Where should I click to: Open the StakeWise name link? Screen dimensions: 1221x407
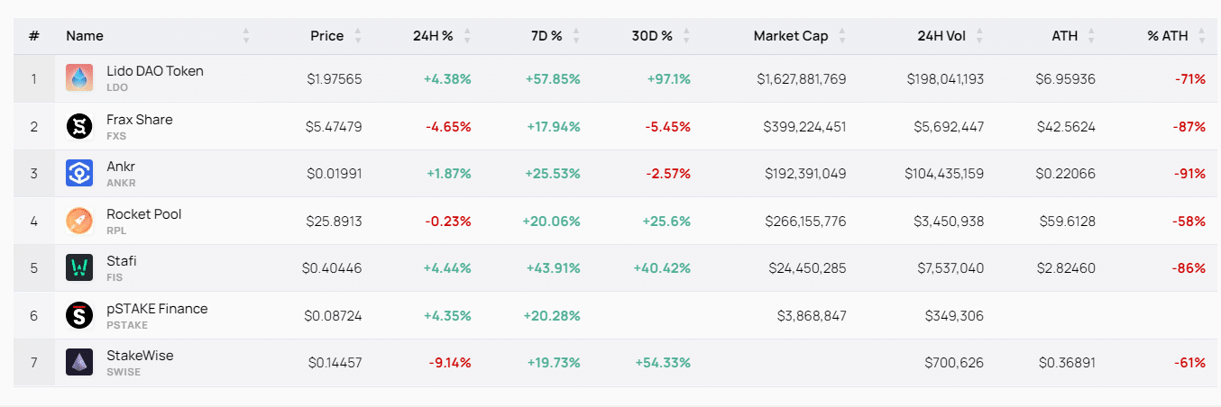(x=140, y=356)
